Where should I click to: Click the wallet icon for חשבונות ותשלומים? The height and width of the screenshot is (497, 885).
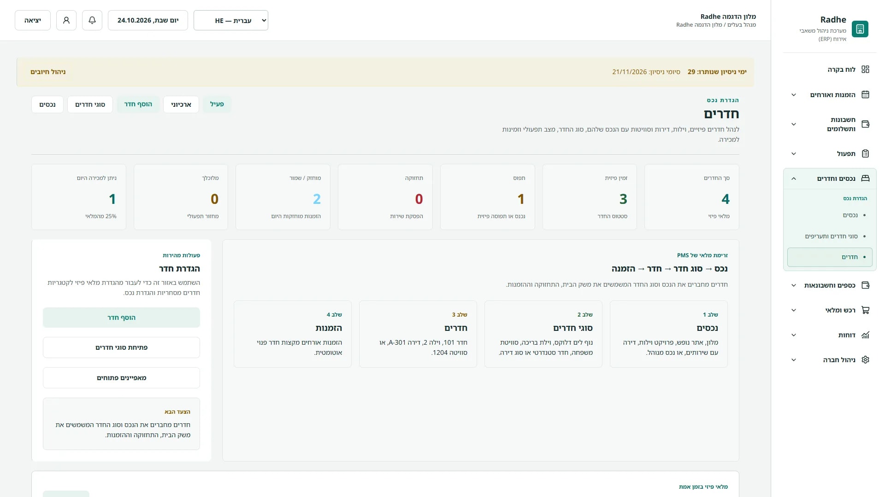pyautogui.click(x=865, y=124)
